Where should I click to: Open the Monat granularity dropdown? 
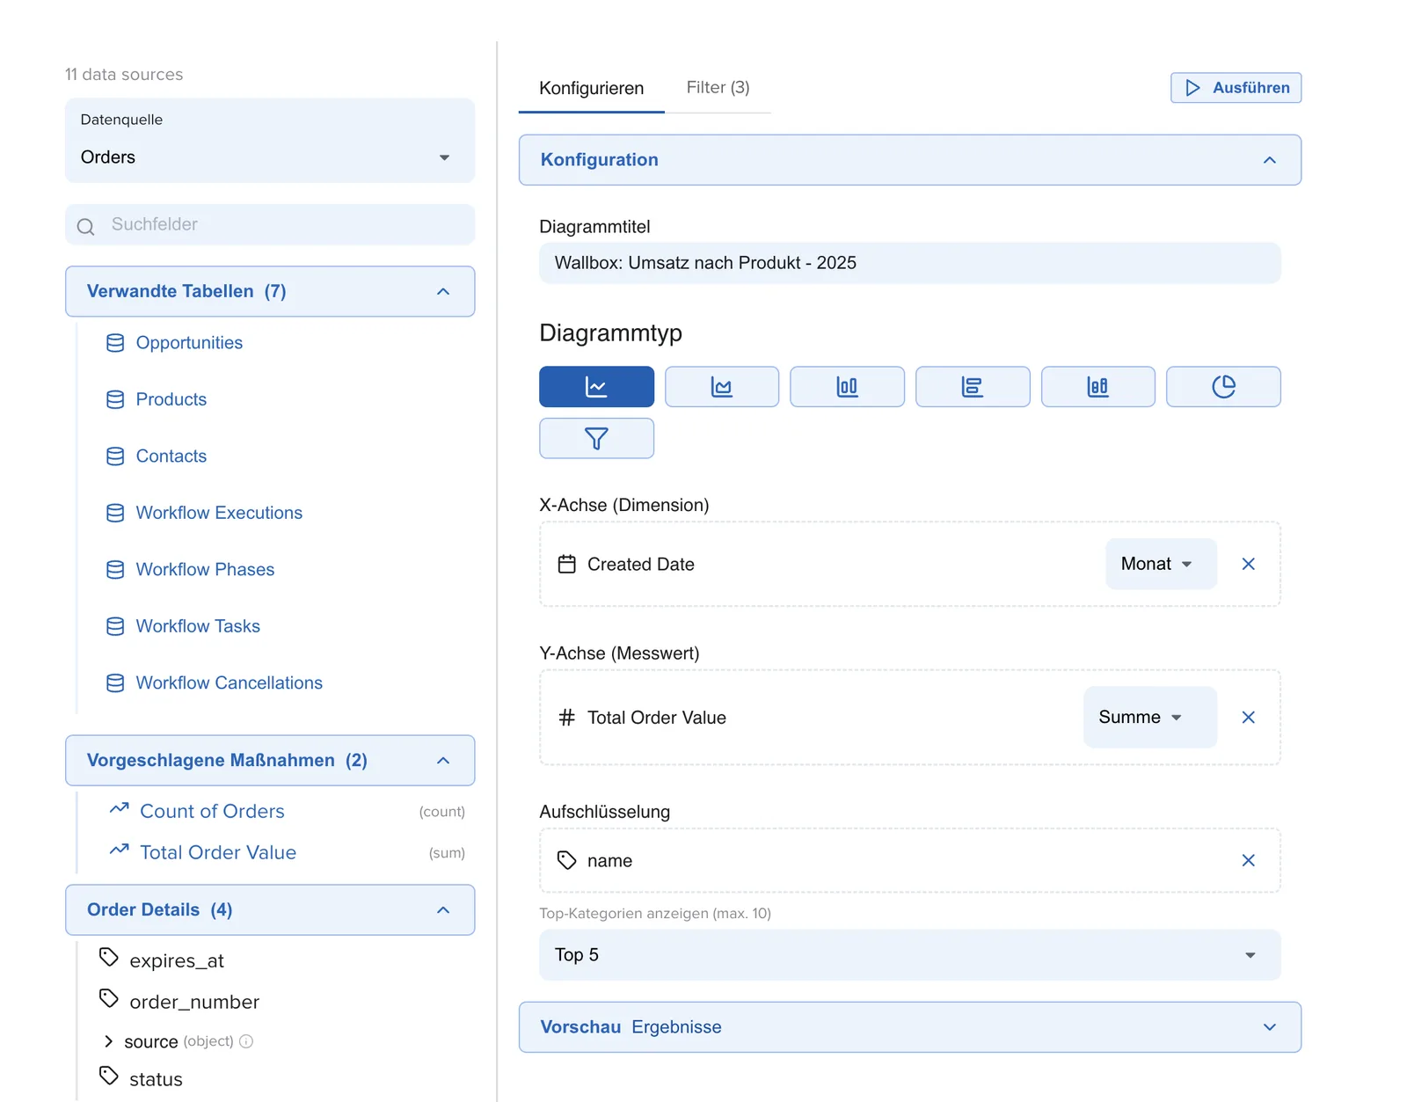pyautogui.click(x=1161, y=564)
